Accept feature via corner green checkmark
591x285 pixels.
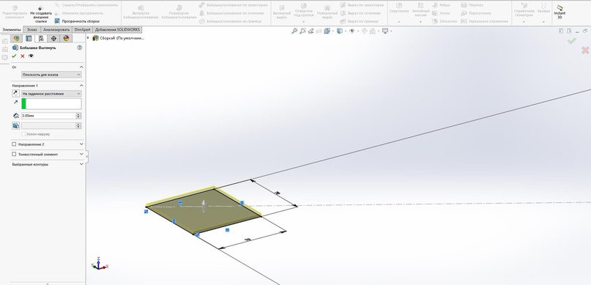click(x=572, y=41)
